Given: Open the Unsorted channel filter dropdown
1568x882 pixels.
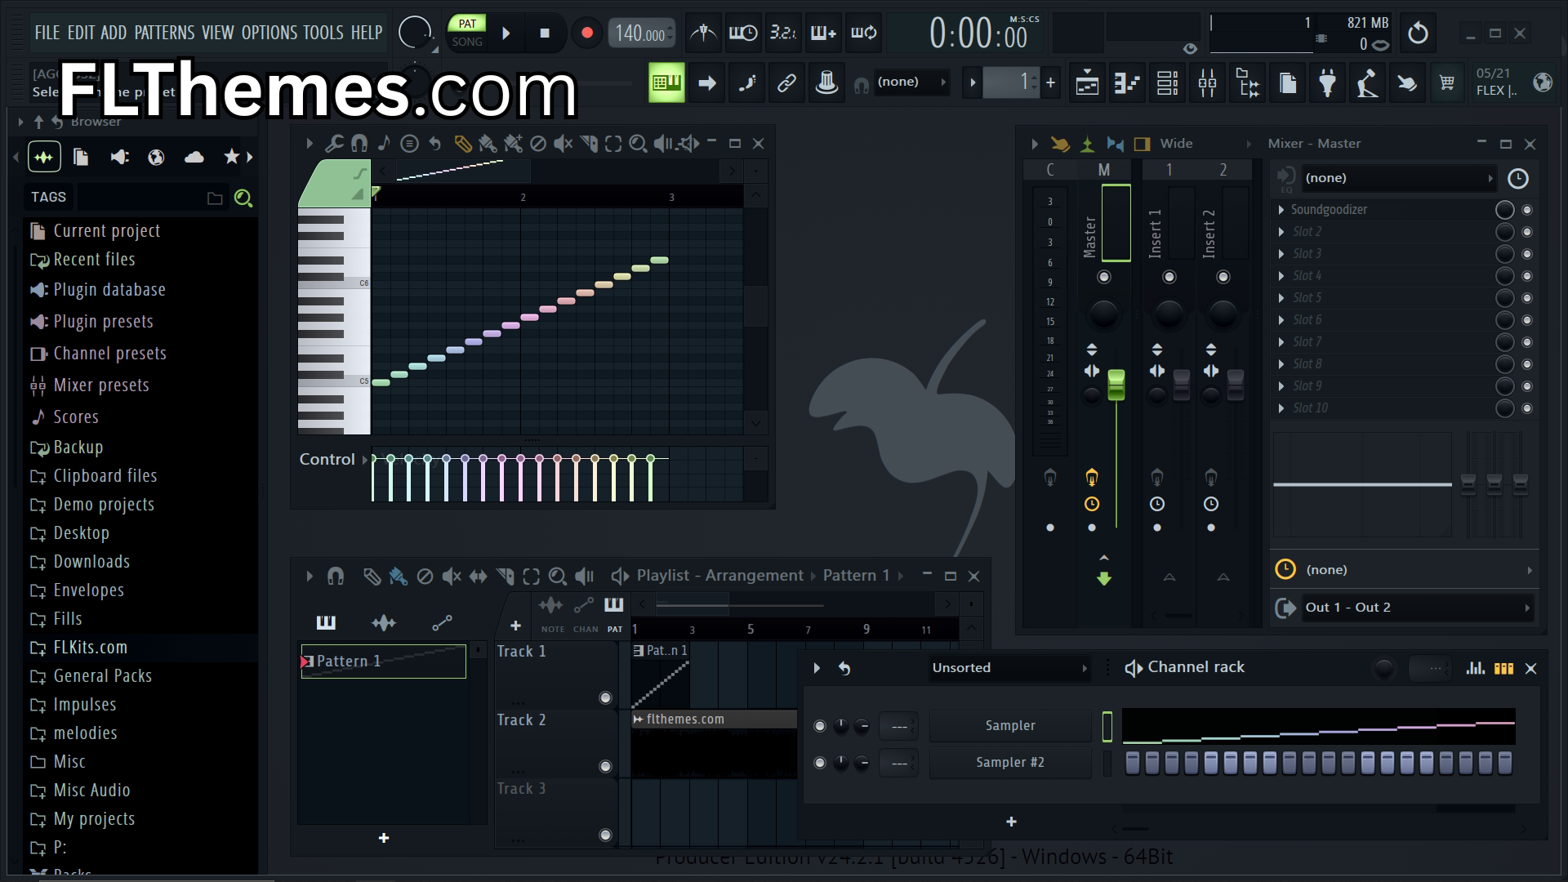Looking at the screenshot, I should (x=1009, y=668).
